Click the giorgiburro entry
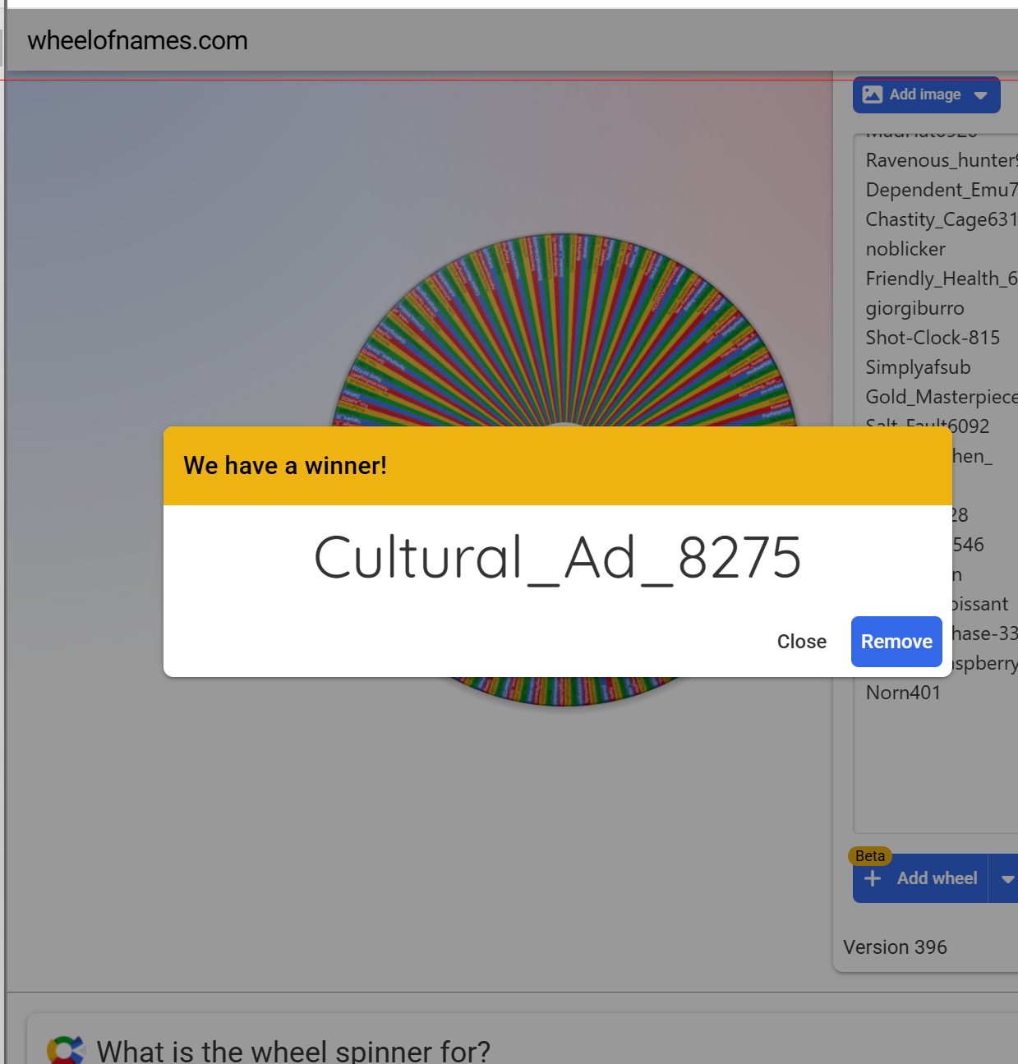This screenshot has width=1018, height=1064. 914,308
